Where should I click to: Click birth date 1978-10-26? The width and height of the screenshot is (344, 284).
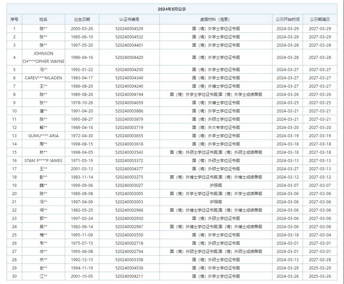coord(82,102)
